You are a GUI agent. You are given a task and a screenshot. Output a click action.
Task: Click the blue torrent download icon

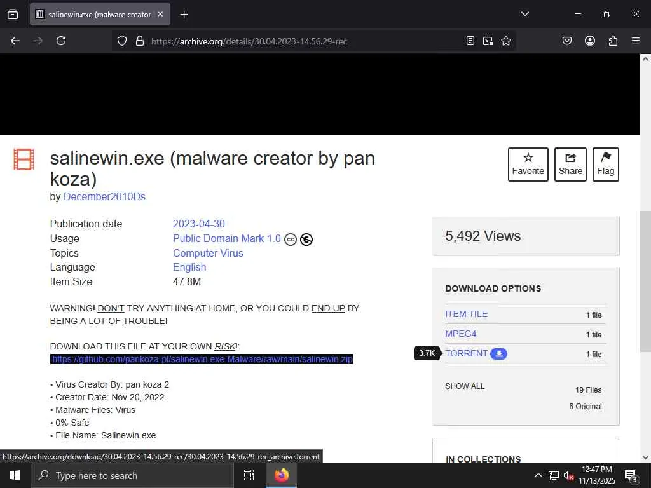click(498, 353)
